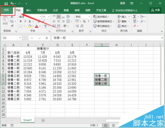
Task: Toggle bold formatting
Action: (x=21, y=21)
